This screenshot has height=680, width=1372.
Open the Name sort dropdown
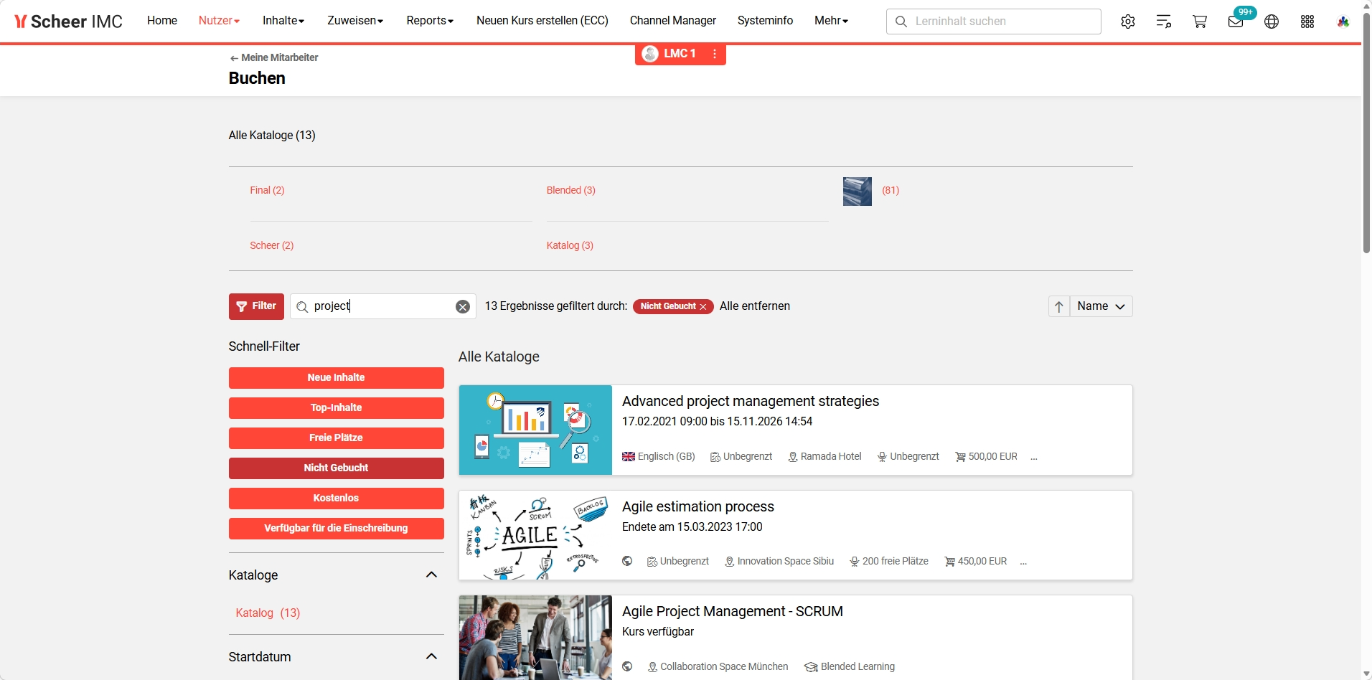pos(1101,306)
